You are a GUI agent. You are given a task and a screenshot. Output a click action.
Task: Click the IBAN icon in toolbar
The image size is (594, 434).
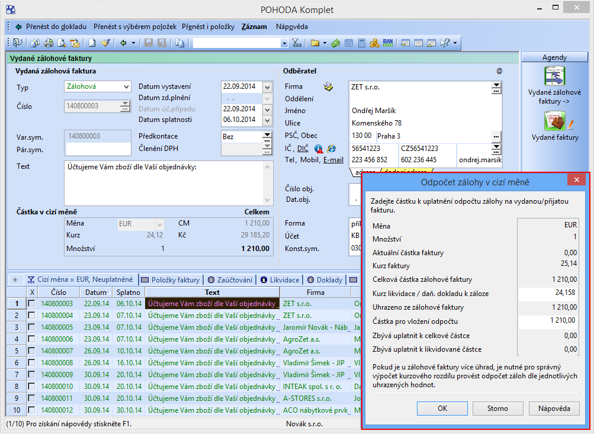(x=388, y=43)
